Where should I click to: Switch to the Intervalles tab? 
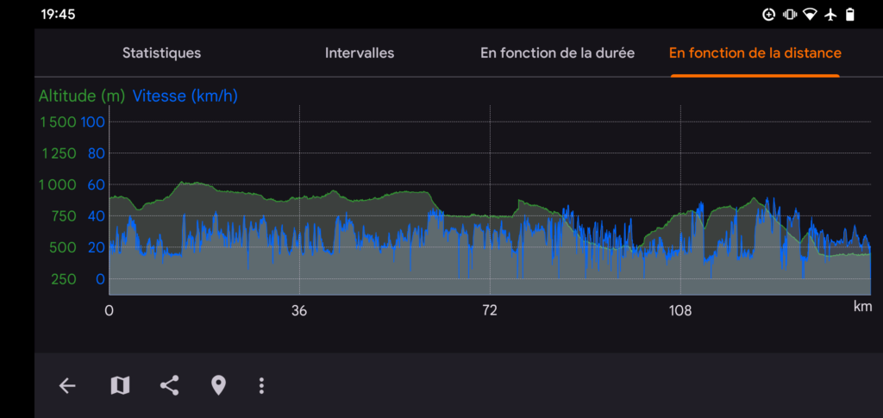pyautogui.click(x=360, y=53)
